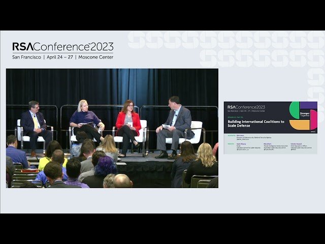The height and width of the screenshot is (244, 325).
Task: Click the audience member with purple hair
Action: [105, 167]
